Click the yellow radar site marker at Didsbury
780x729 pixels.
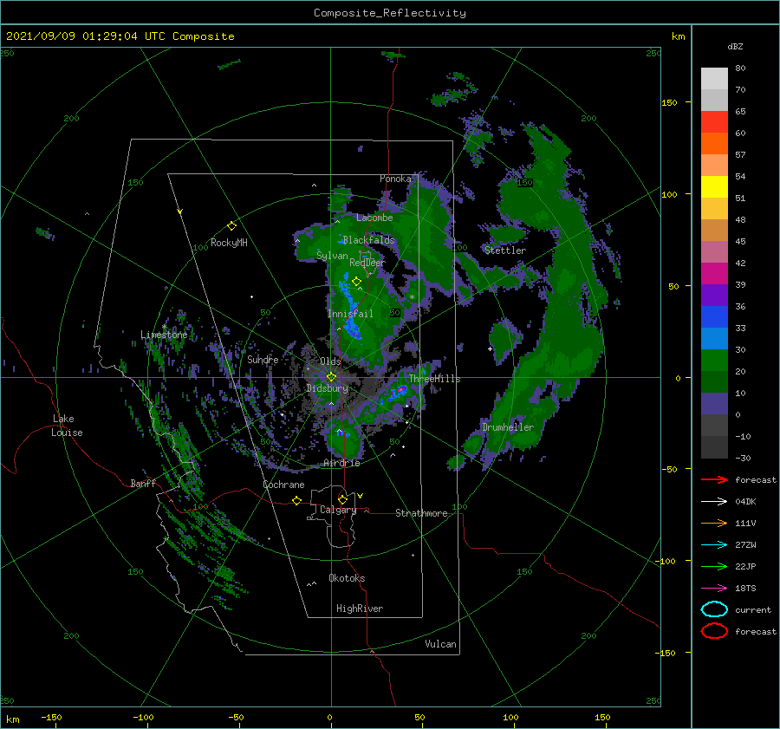point(331,377)
